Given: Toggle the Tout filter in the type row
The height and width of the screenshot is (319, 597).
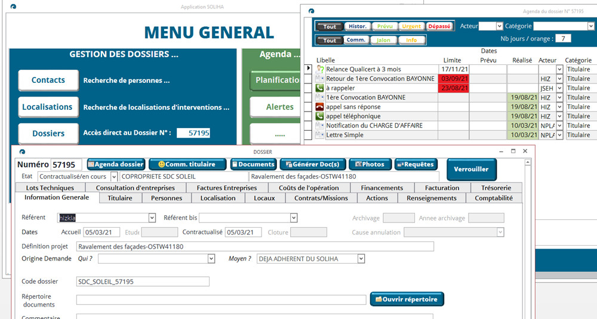Looking at the screenshot, I should pyautogui.click(x=330, y=40).
